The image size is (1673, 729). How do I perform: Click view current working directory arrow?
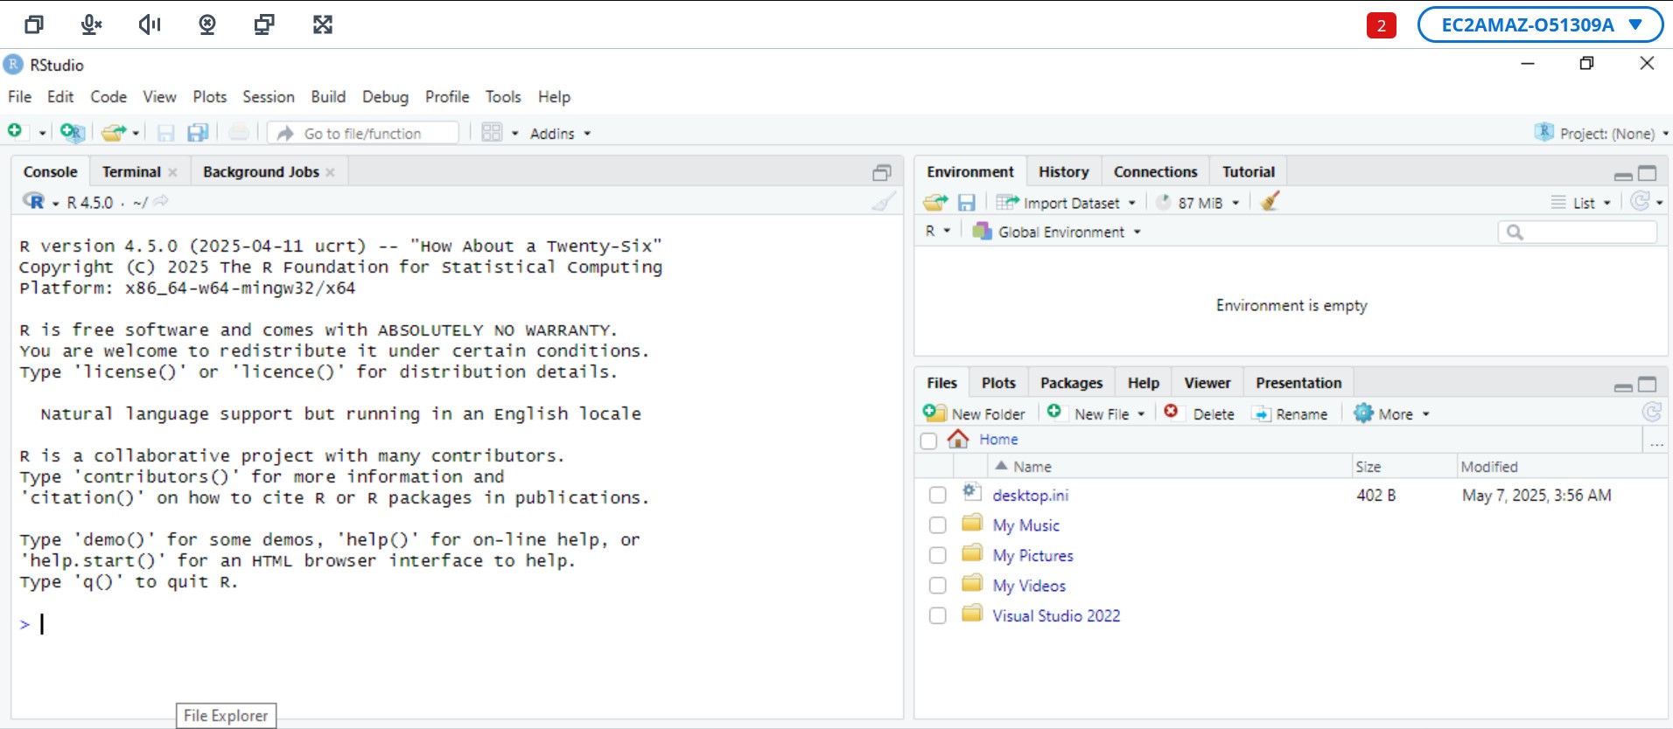click(x=161, y=202)
